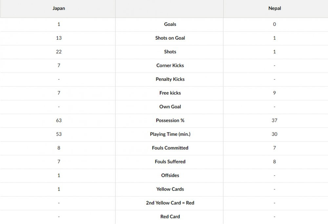The width and height of the screenshot is (328, 224).
Task: Click the Possession % label
Action: [x=170, y=120]
